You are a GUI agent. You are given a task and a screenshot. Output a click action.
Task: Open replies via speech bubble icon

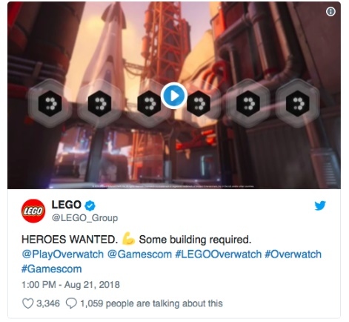click(x=71, y=303)
